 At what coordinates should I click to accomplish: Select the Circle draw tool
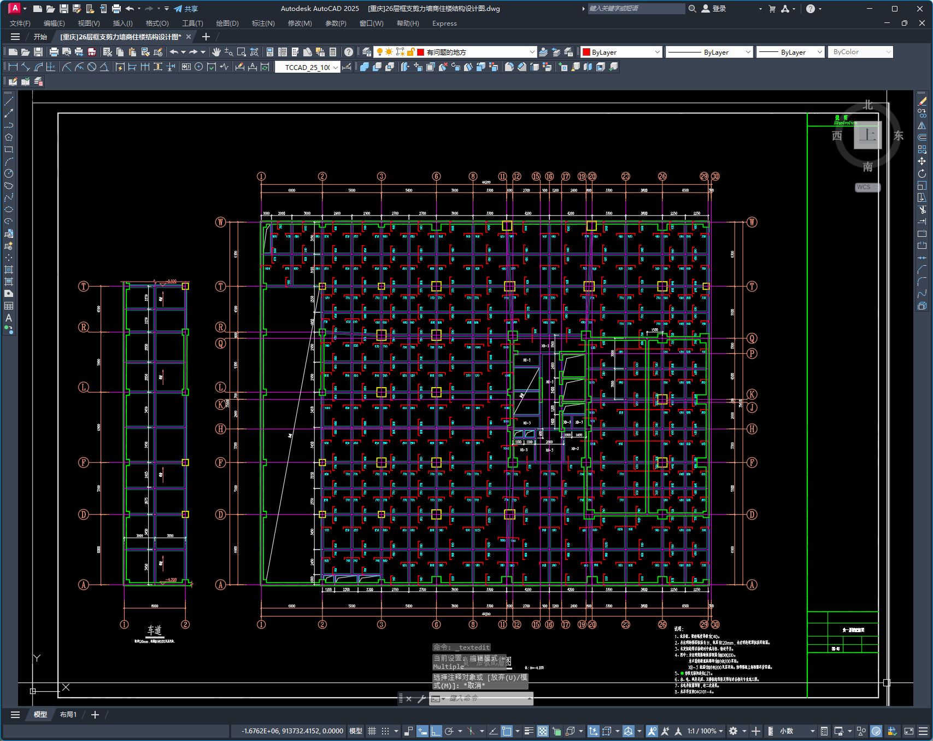(x=9, y=173)
